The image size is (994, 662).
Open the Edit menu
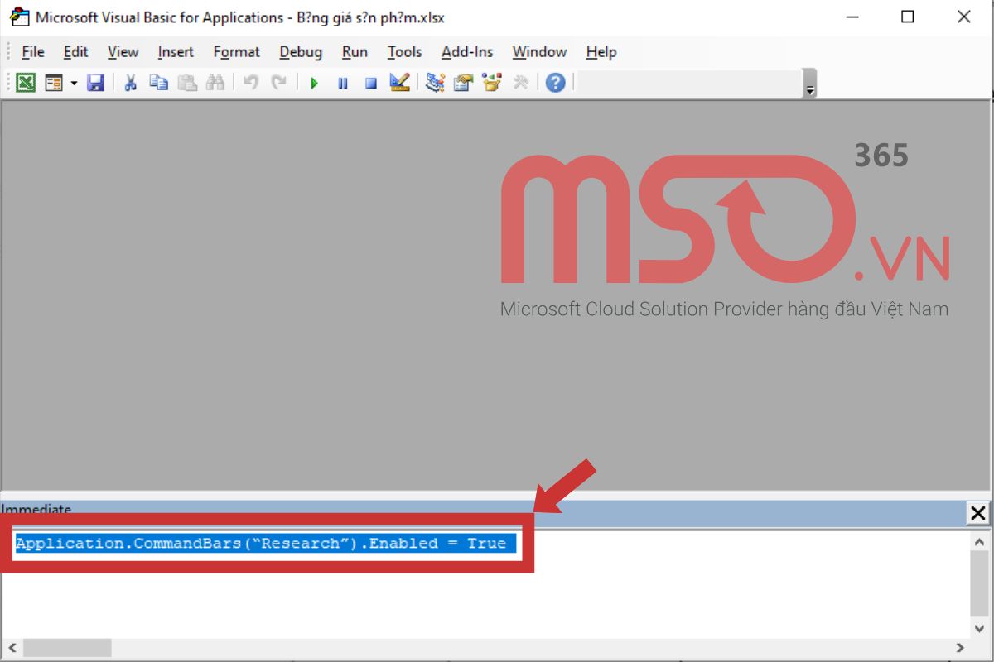click(76, 51)
